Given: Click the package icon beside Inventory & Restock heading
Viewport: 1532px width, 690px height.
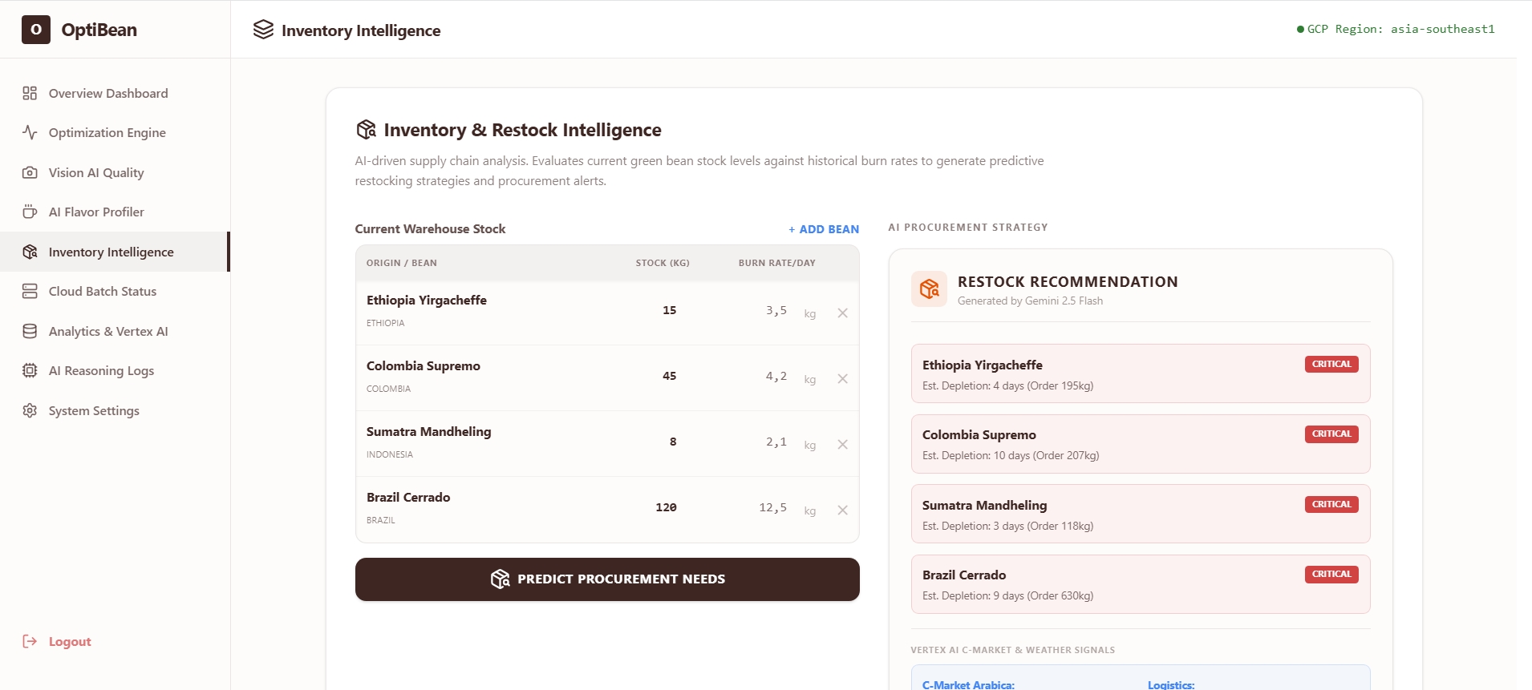Looking at the screenshot, I should click(x=366, y=129).
